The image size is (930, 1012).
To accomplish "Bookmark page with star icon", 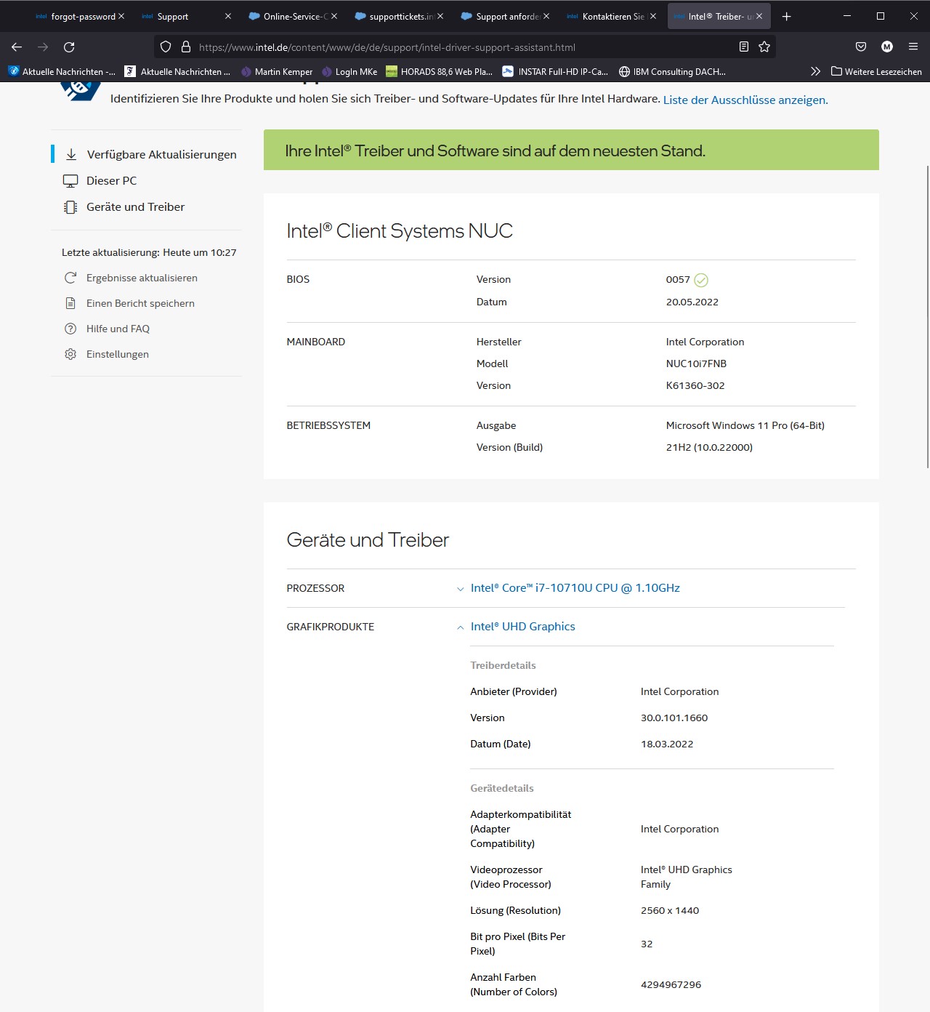I will [764, 47].
